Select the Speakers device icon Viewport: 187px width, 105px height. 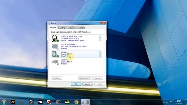click(55, 54)
